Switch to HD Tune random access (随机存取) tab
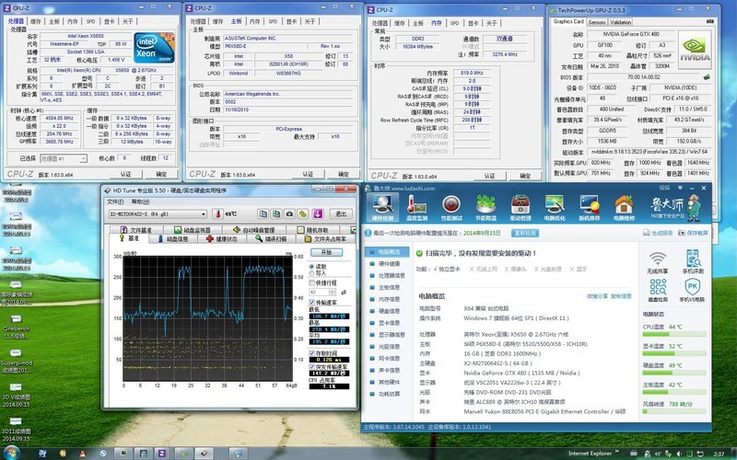The image size is (737, 460). [x=313, y=230]
